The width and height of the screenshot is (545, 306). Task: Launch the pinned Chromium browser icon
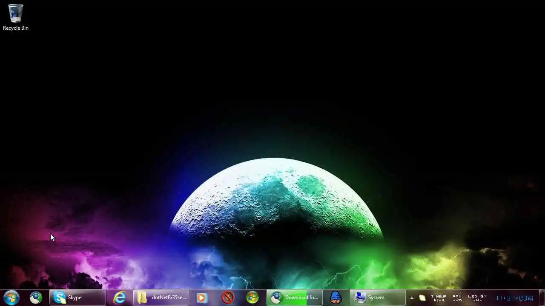(36, 297)
